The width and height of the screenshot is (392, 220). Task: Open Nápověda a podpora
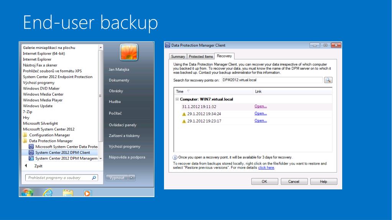(x=127, y=157)
